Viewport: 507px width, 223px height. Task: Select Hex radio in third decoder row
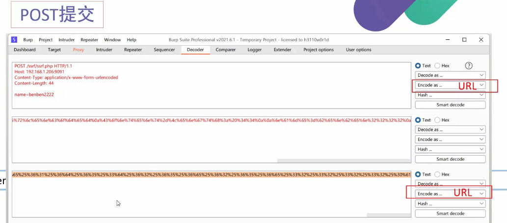tap(437, 174)
